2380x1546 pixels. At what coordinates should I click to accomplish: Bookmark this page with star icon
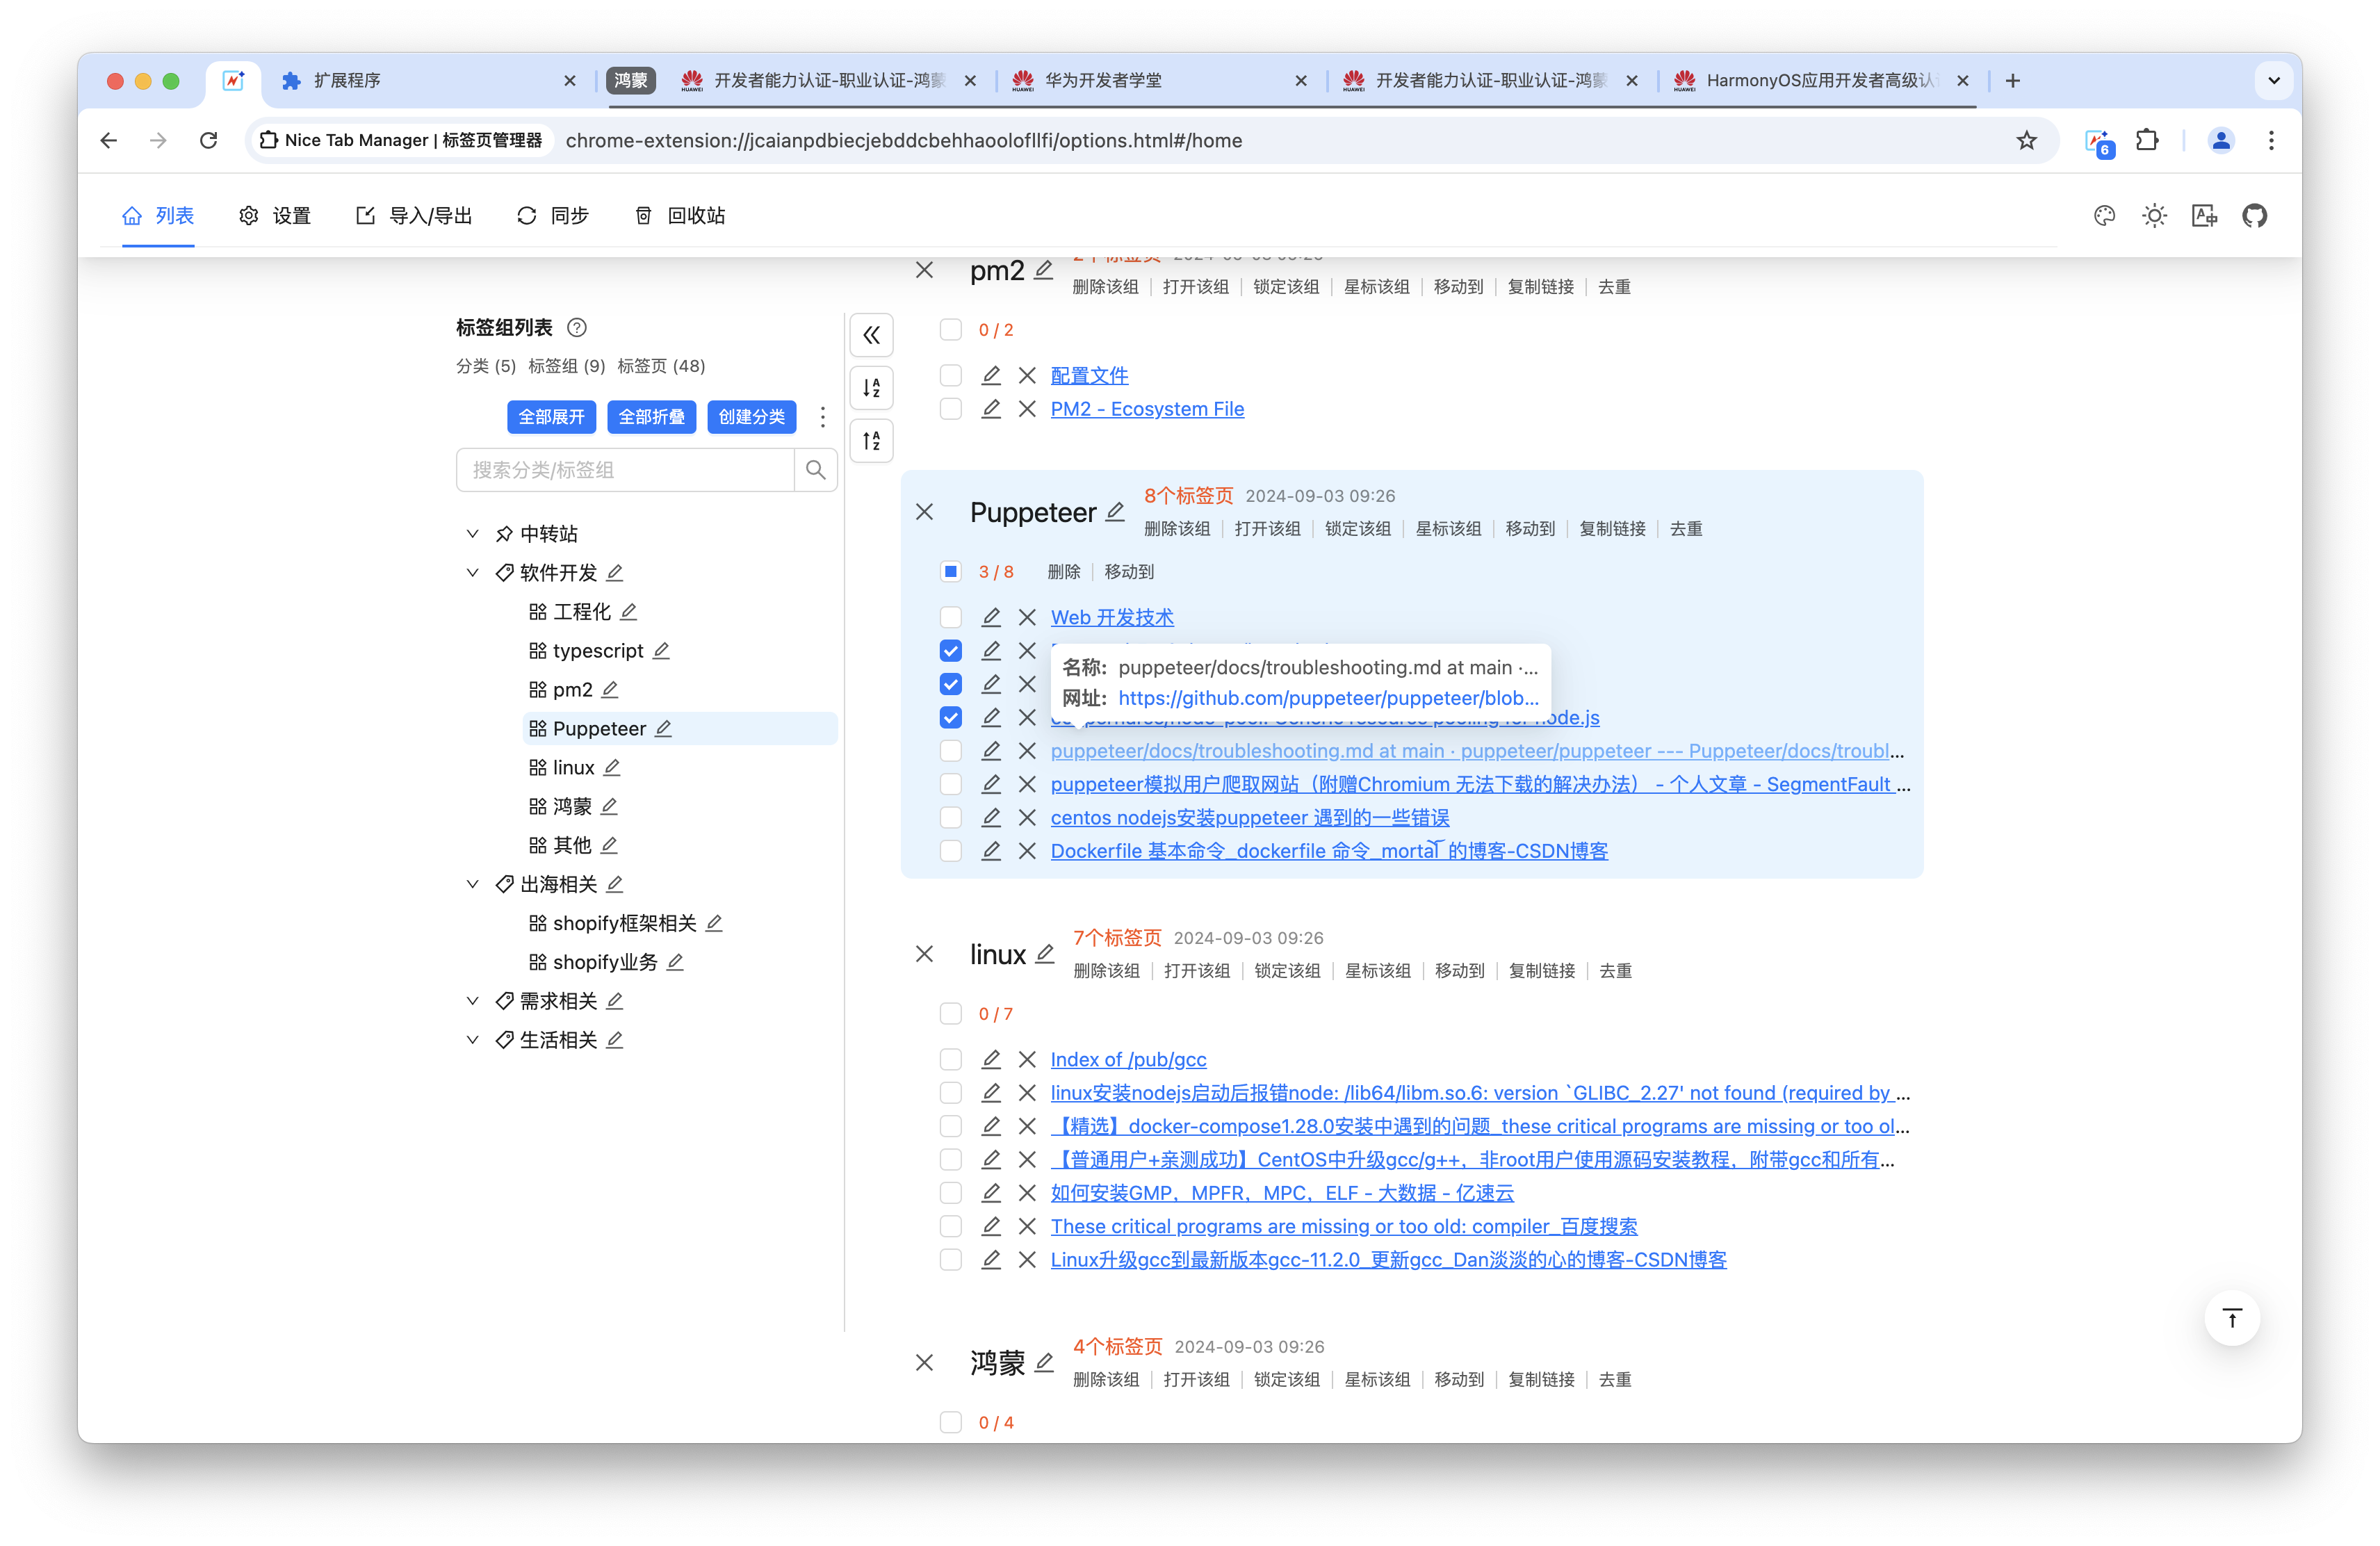pos(2026,141)
